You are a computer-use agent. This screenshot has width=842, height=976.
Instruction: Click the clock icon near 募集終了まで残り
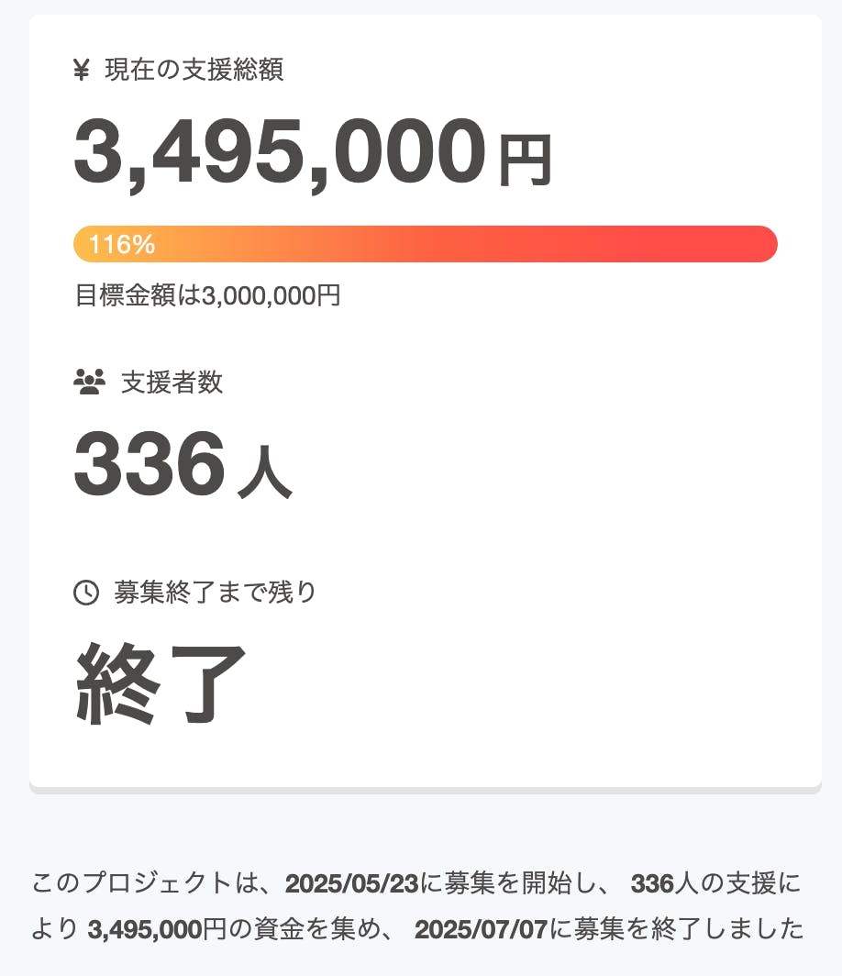pyautogui.click(x=85, y=593)
